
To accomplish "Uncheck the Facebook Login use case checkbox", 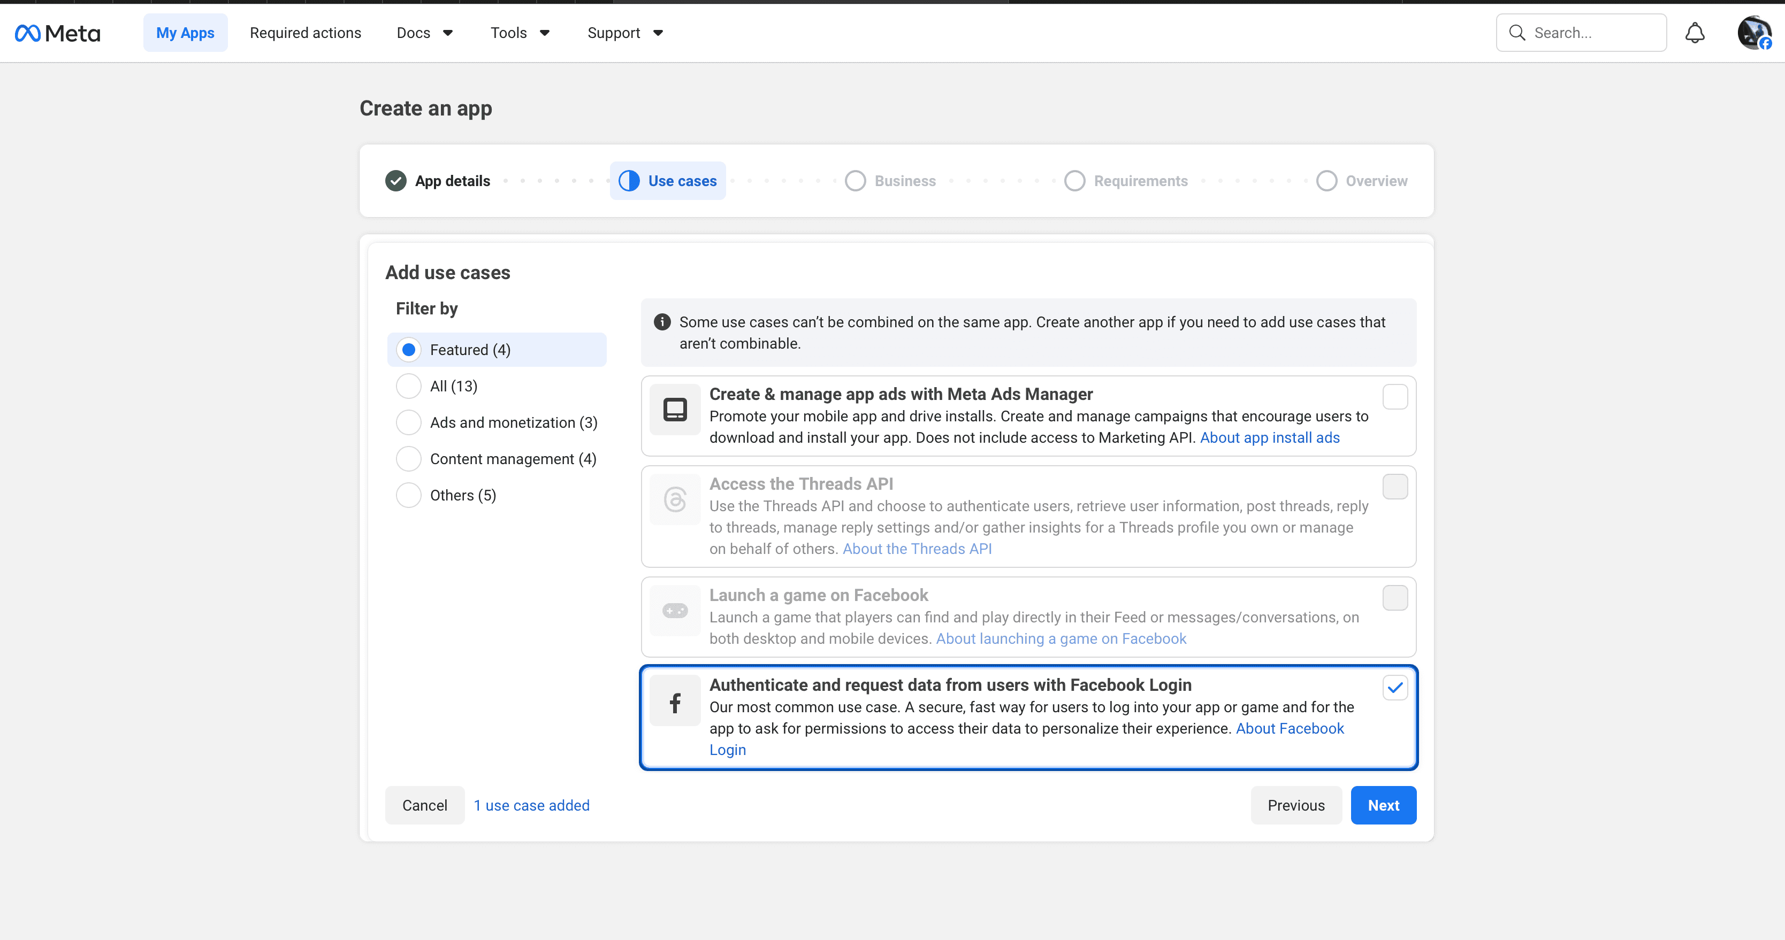I will (x=1394, y=687).
